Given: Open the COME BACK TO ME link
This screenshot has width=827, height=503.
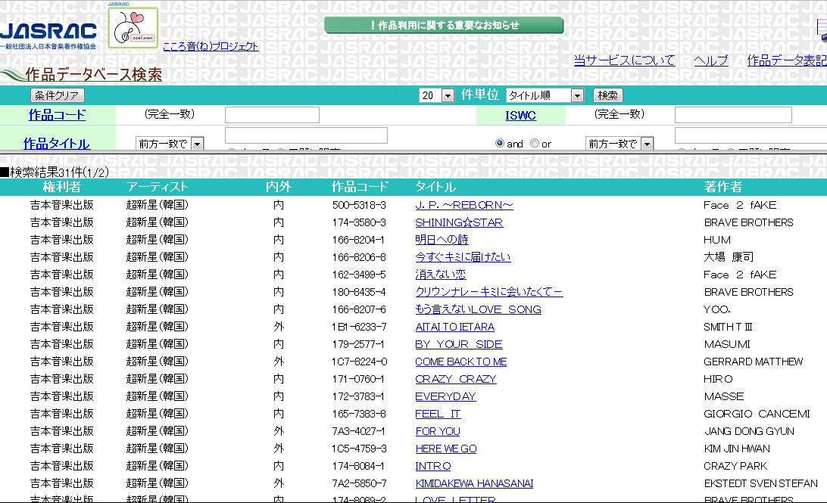Looking at the screenshot, I should coord(461,362).
